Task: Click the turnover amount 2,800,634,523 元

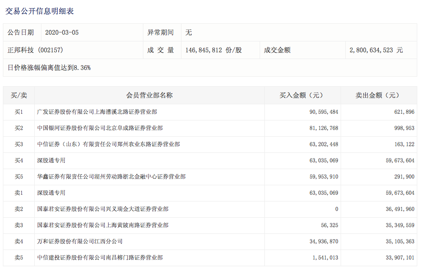Action: tap(376, 50)
